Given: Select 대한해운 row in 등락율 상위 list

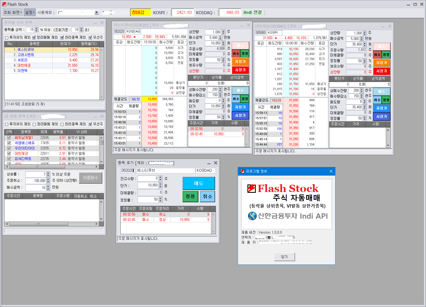Looking at the screenshot, I should [x=52, y=65].
